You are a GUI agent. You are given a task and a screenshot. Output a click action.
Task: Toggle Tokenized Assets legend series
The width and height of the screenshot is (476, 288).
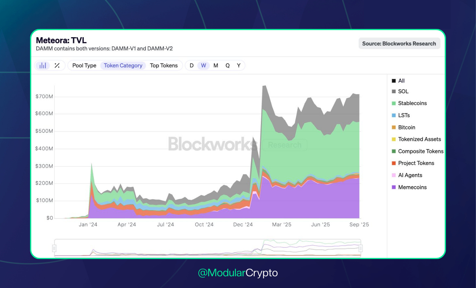[416, 139]
